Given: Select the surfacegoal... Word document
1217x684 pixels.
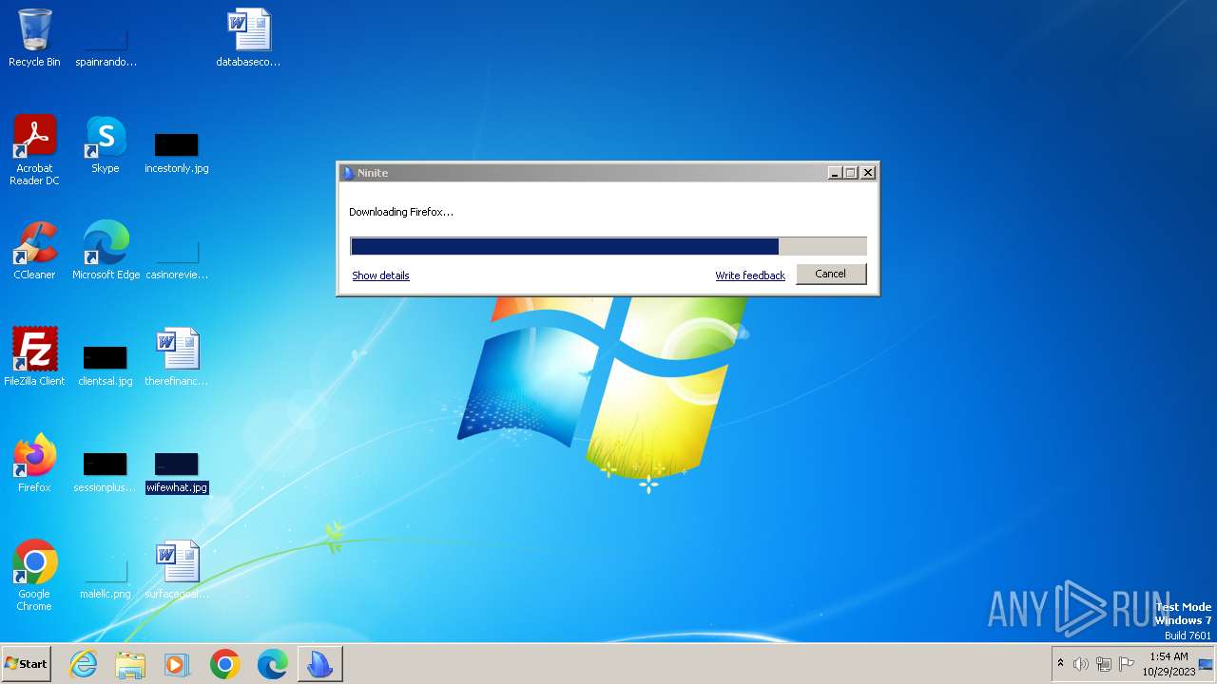Looking at the screenshot, I should (x=177, y=570).
